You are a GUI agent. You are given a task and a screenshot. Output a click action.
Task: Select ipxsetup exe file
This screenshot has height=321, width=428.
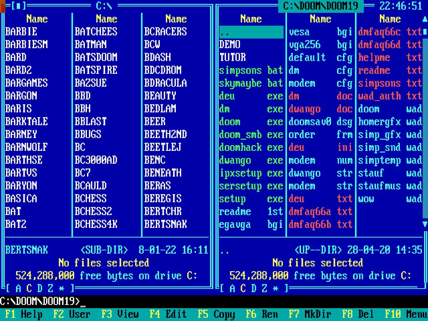point(251,173)
